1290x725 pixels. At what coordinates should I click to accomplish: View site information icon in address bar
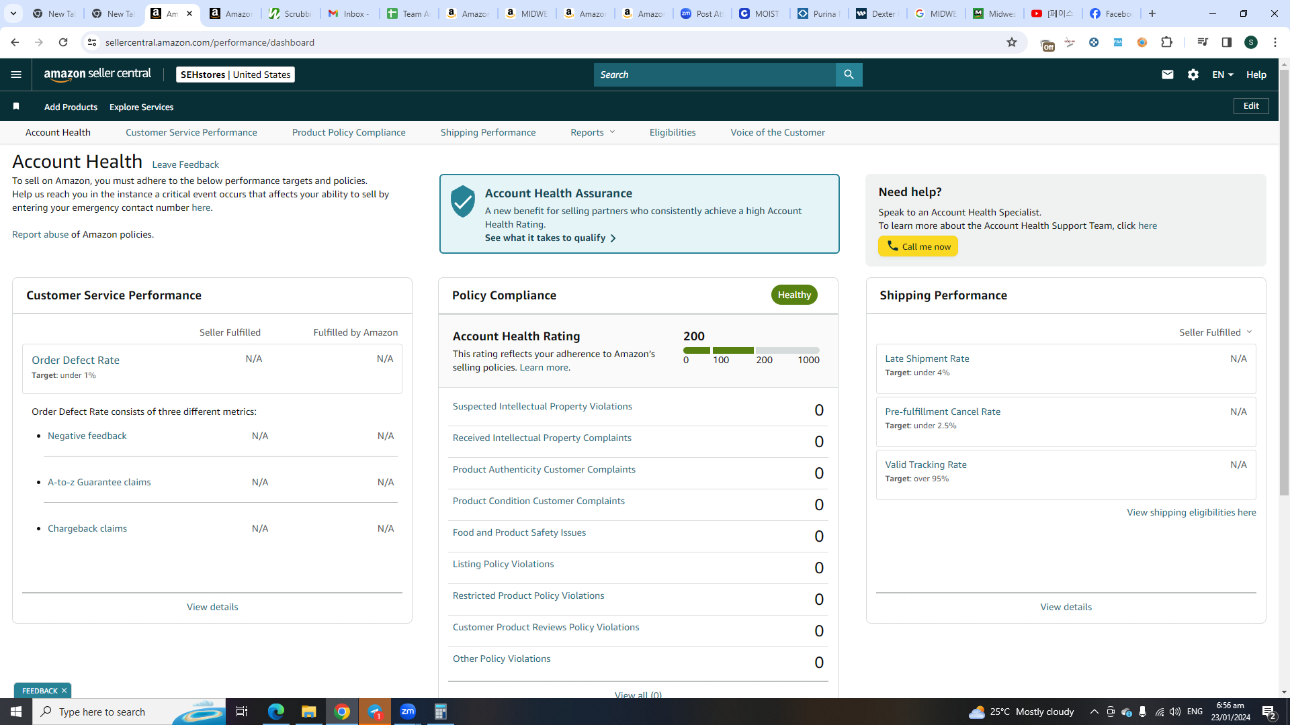92,42
